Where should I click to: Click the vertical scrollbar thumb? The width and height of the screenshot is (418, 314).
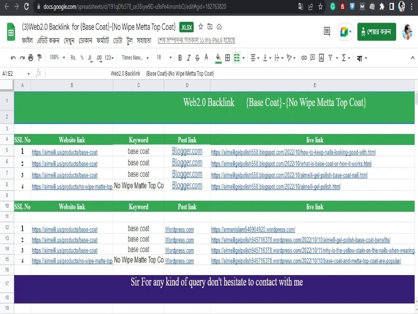point(416,98)
